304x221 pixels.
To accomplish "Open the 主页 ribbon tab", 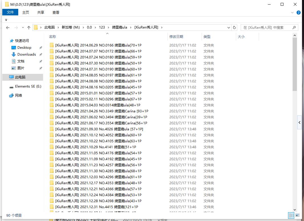I will click(x=26, y=13).
